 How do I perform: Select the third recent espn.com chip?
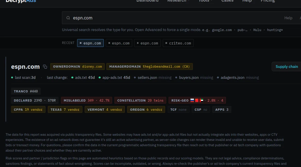[147, 43]
